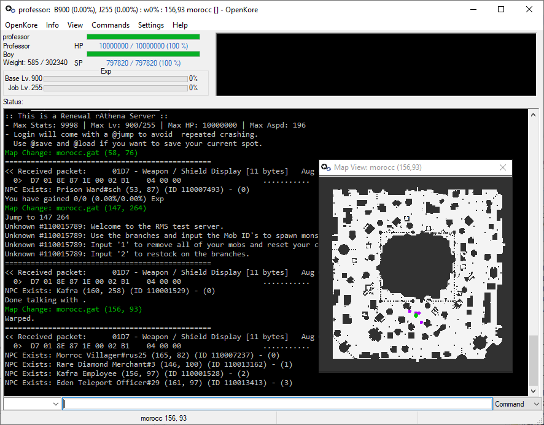Maximize the OpenKore window
Screen dimensions: 544x425
pos(501,9)
